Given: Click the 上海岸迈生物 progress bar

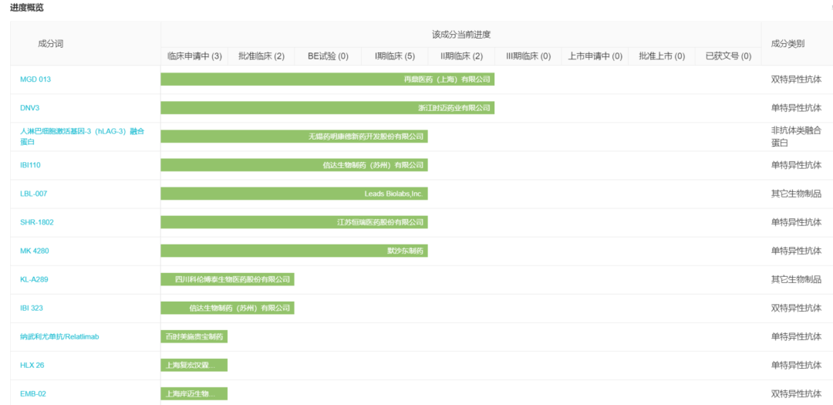Looking at the screenshot, I should (x=194, y=394).
